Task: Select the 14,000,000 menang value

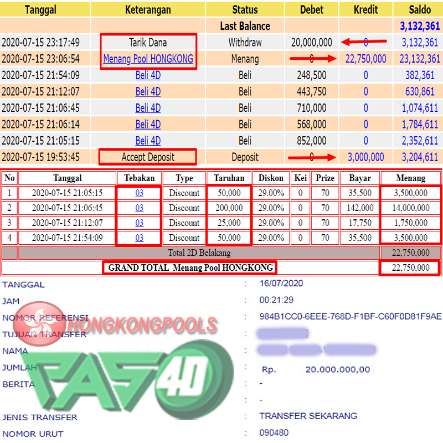Action: click(411, 208)
